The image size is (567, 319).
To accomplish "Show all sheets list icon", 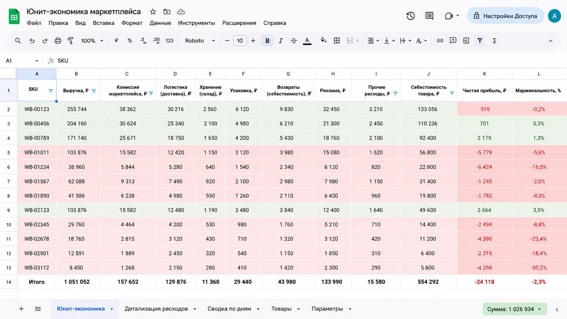I will tap(38, 309).
